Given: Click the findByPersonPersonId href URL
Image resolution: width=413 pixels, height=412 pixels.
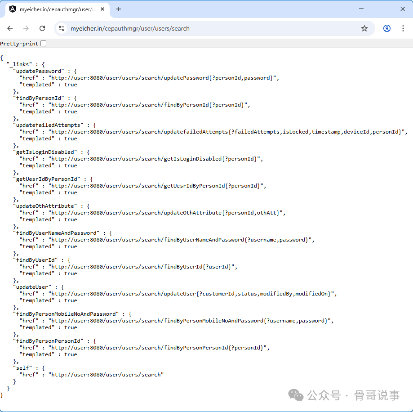Looking at the screenshot, I should click(x=157, y=348).
